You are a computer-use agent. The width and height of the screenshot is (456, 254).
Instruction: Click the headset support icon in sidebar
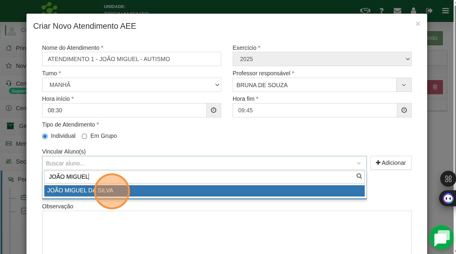pyautogui.click(x=9, y=83)
